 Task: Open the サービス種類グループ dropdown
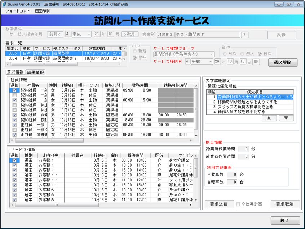point(212,54)
